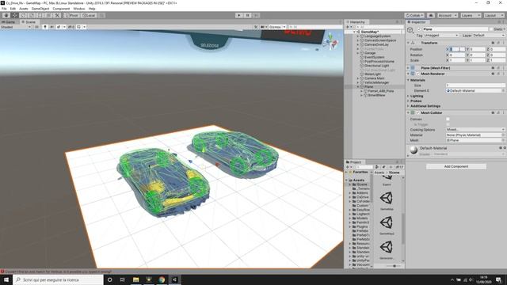Open the Account dropdown
Image resolution: width=507 pixels, height=285 pixels.
[447, 15]
